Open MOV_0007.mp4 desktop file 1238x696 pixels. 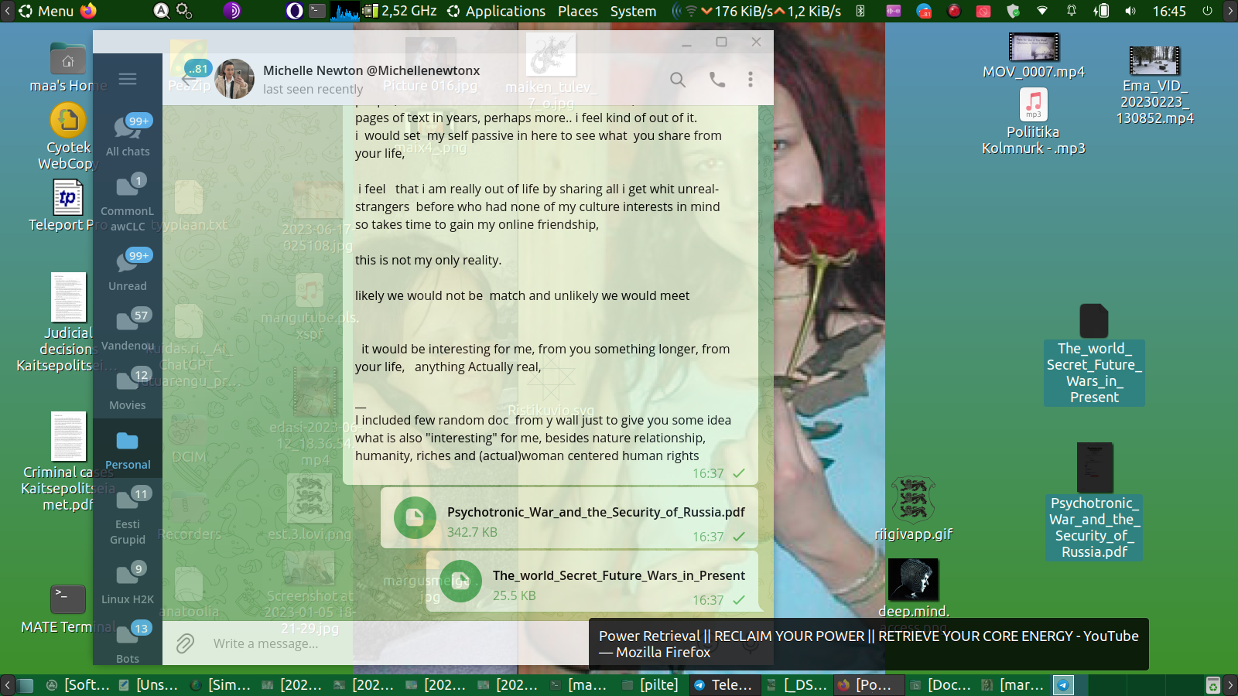tap(1034, 56)
